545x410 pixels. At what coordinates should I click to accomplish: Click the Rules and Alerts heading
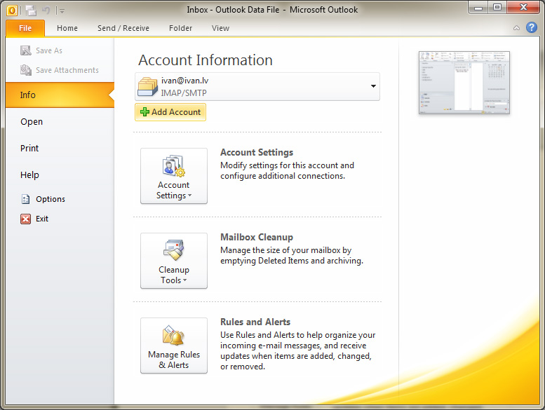(x=255, y=322)
